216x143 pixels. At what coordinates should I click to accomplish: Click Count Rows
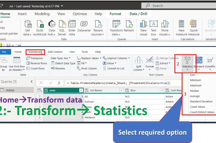click(x=36, y=68)
